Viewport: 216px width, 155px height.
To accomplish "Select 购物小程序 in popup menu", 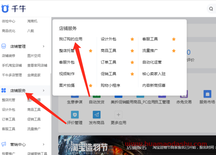I will point(110,85).
